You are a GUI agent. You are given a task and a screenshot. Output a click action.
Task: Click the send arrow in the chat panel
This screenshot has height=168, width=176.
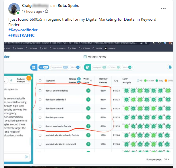coord(27,157)
